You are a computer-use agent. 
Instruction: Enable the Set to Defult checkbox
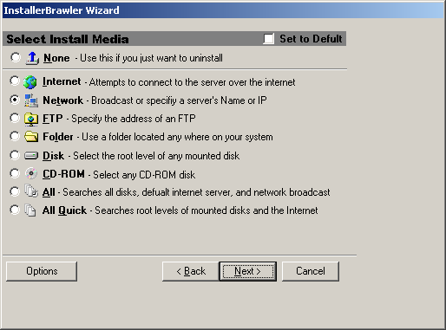tap(268, 39)
